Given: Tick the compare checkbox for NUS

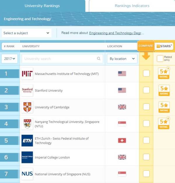Looking at the screenshot, I should (146, 174).
